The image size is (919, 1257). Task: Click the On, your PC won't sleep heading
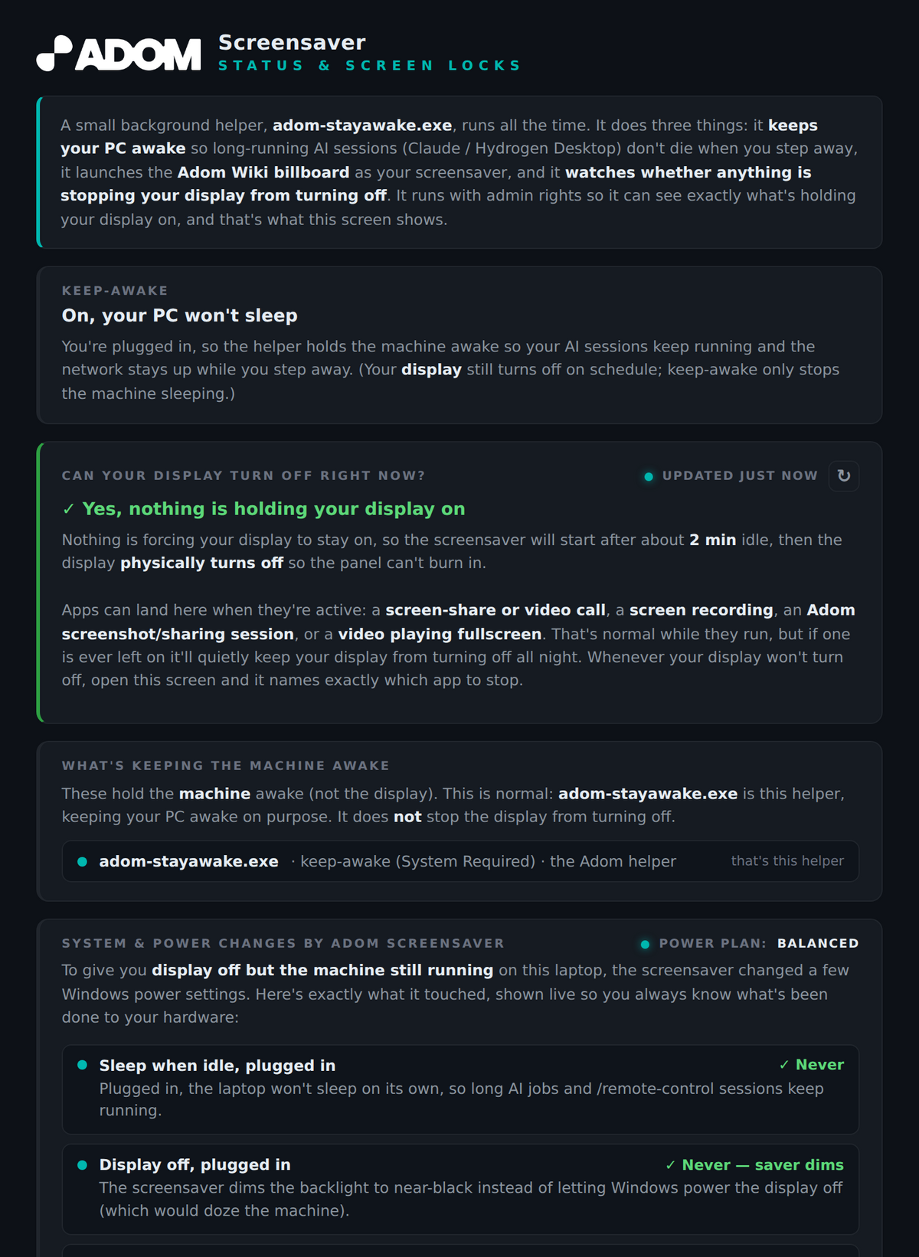[179, 315]
